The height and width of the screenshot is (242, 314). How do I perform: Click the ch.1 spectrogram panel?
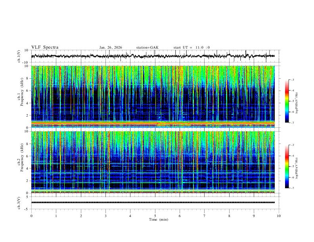tap(153, 96)
